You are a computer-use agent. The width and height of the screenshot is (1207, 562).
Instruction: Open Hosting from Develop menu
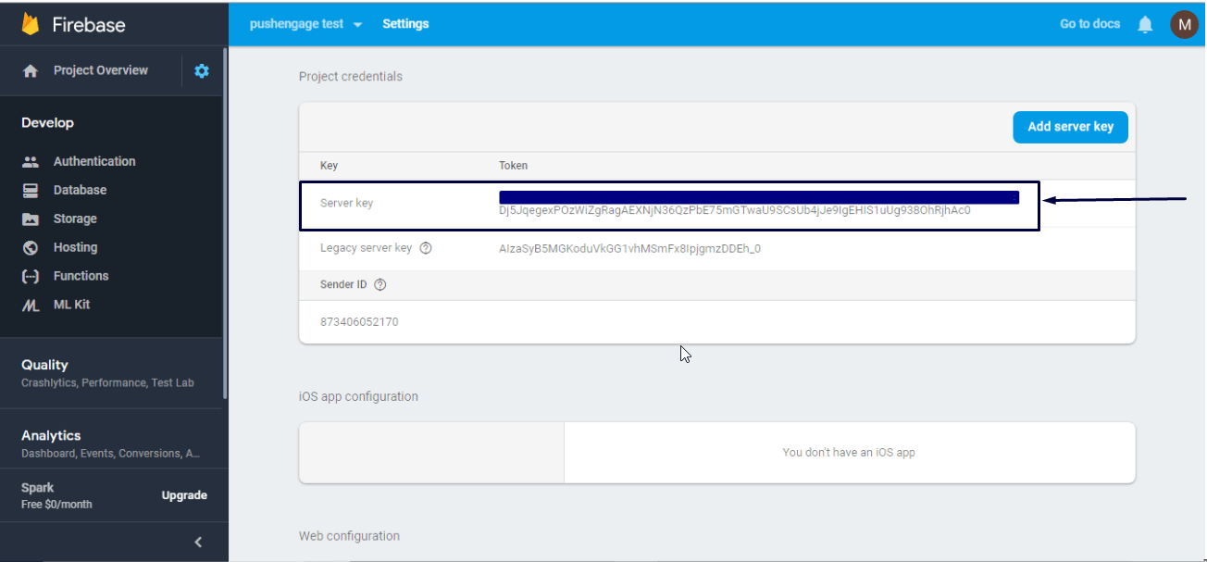coord(75,247)
